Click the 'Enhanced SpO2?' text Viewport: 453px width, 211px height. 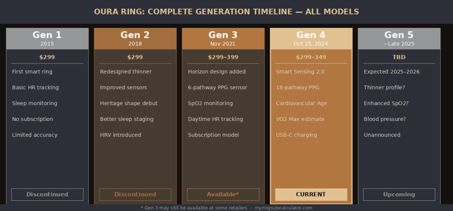(386, 103)
